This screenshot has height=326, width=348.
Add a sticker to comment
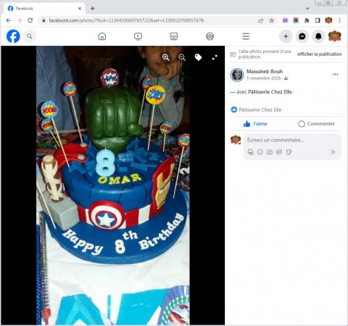coord(289,152)
